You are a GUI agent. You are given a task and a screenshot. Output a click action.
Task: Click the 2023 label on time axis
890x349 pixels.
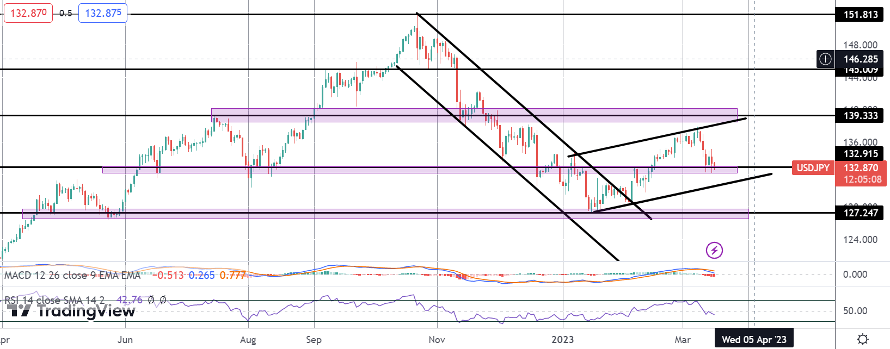562,339
